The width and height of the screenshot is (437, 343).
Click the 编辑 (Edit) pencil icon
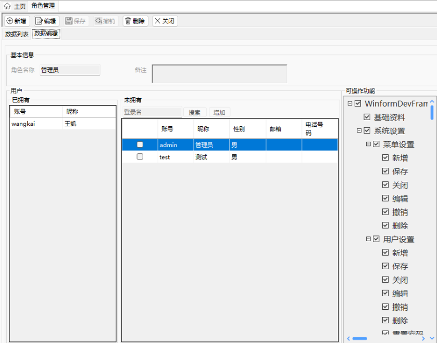(39, 21)
